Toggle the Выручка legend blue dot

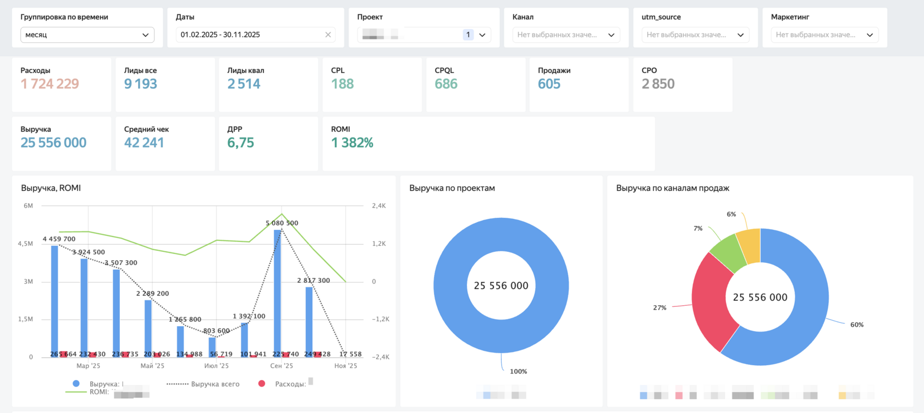coord(76,384)
